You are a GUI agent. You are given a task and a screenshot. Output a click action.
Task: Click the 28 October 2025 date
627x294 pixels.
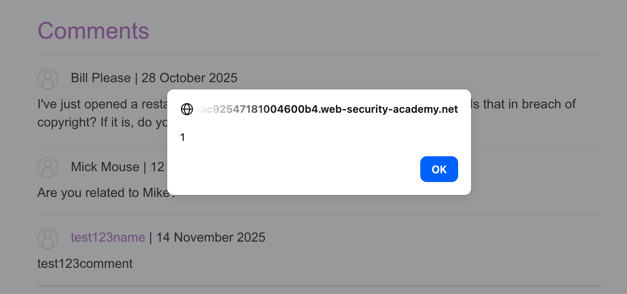(189, 78)
